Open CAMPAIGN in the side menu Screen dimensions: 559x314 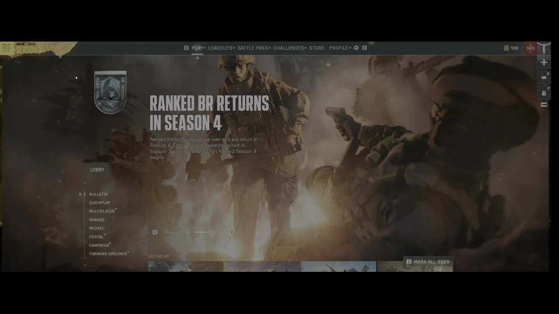tap(99, 245)
